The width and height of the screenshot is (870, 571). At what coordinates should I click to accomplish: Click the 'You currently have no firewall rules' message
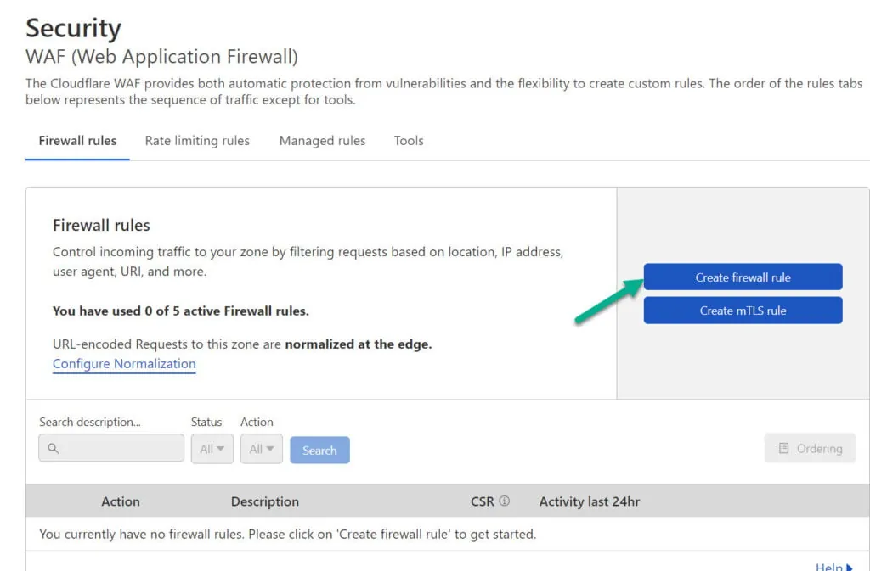click(287, 534)
